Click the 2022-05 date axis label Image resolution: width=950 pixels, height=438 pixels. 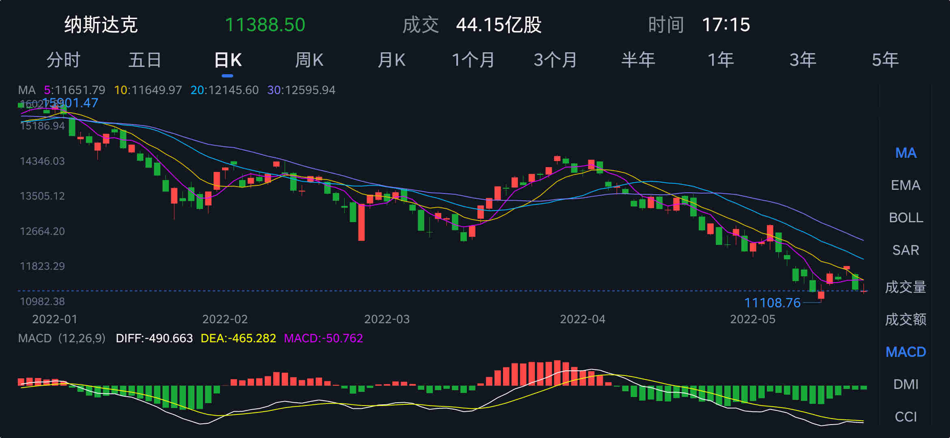pos(753,319)
